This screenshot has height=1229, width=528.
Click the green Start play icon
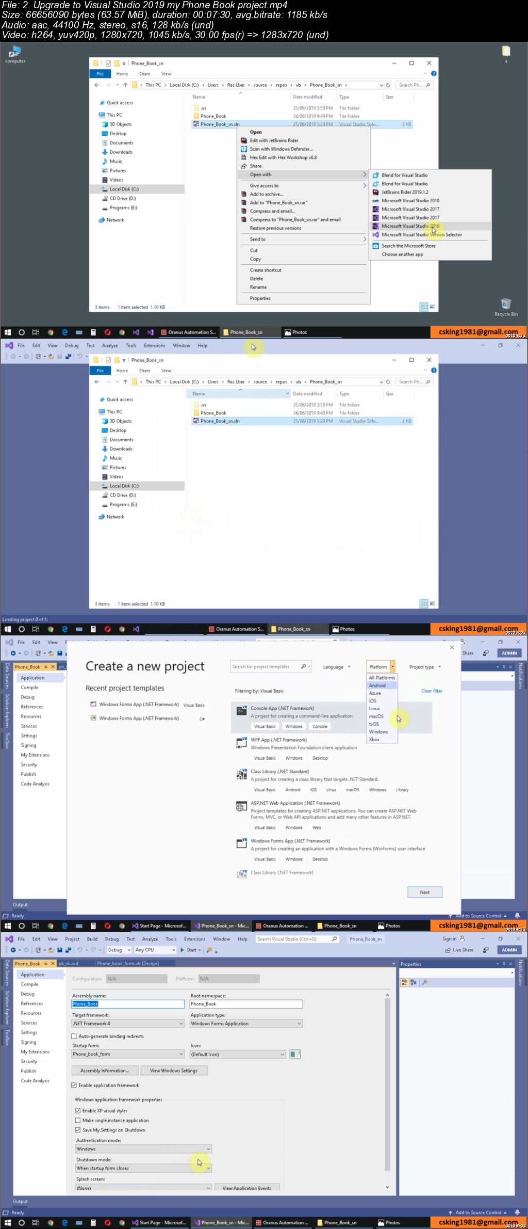[x=182, y=950]
